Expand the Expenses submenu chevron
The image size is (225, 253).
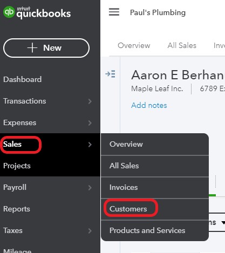(90, 123)
